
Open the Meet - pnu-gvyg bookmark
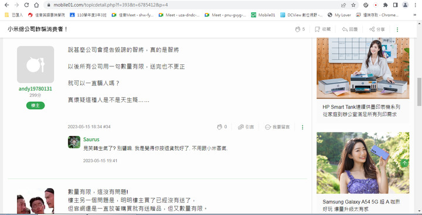coord(225,15)
